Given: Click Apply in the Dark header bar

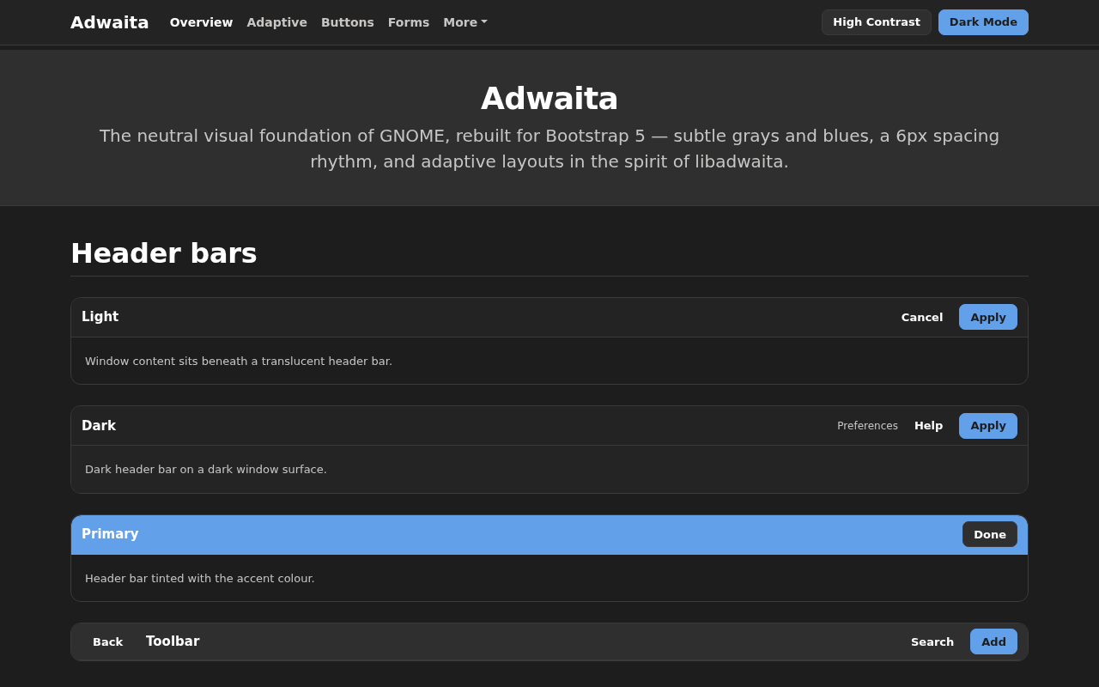Looking at the screenshot, I should pyautogui.click(x=988, y=426).
